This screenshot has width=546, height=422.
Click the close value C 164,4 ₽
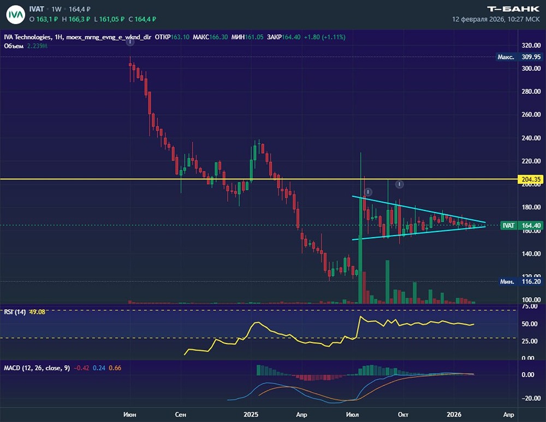pos(142,19)
